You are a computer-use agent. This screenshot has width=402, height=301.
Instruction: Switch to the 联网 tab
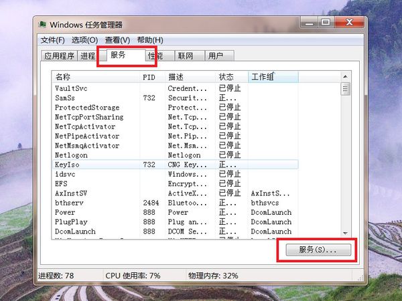tap(190, 56)
